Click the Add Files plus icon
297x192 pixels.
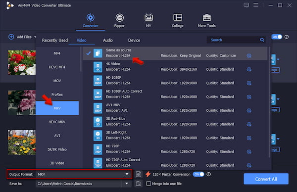[11, 37]
